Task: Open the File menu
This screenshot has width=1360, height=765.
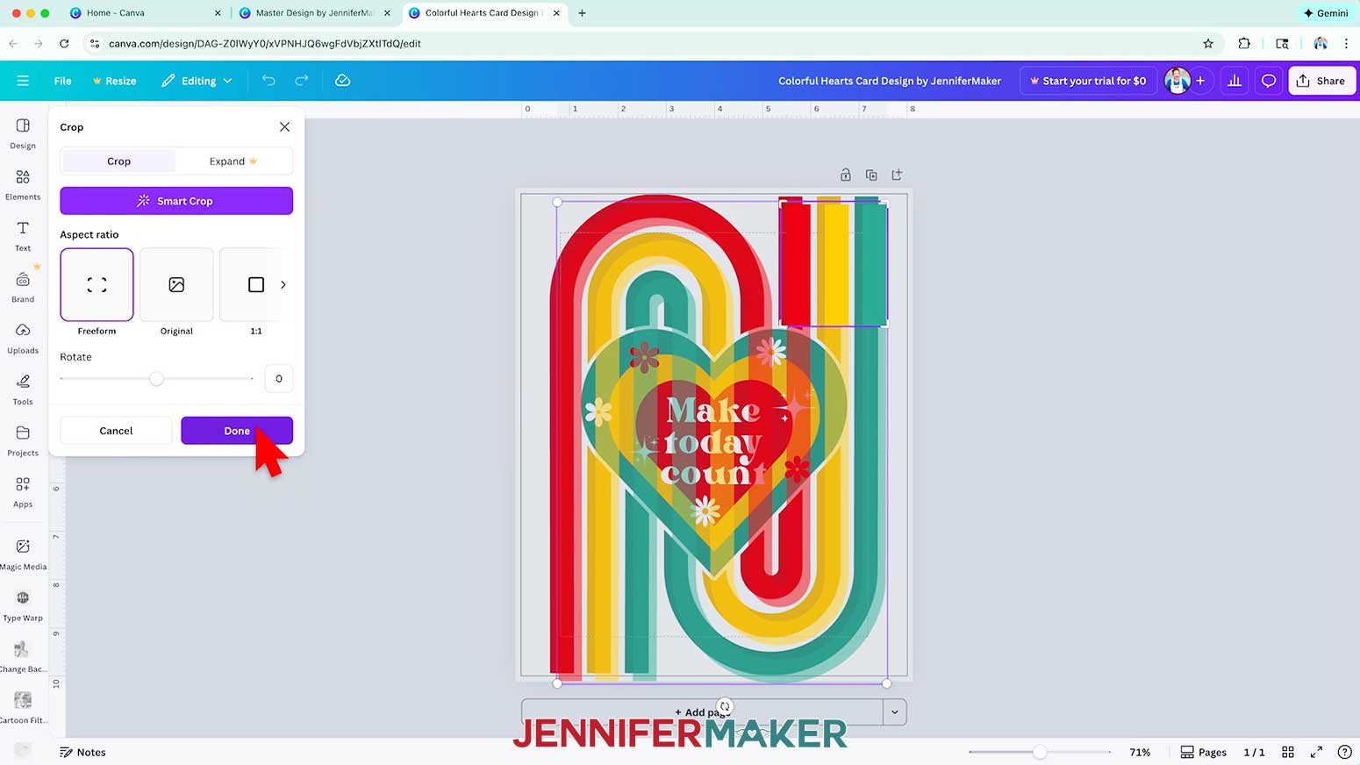Action: 62,81
